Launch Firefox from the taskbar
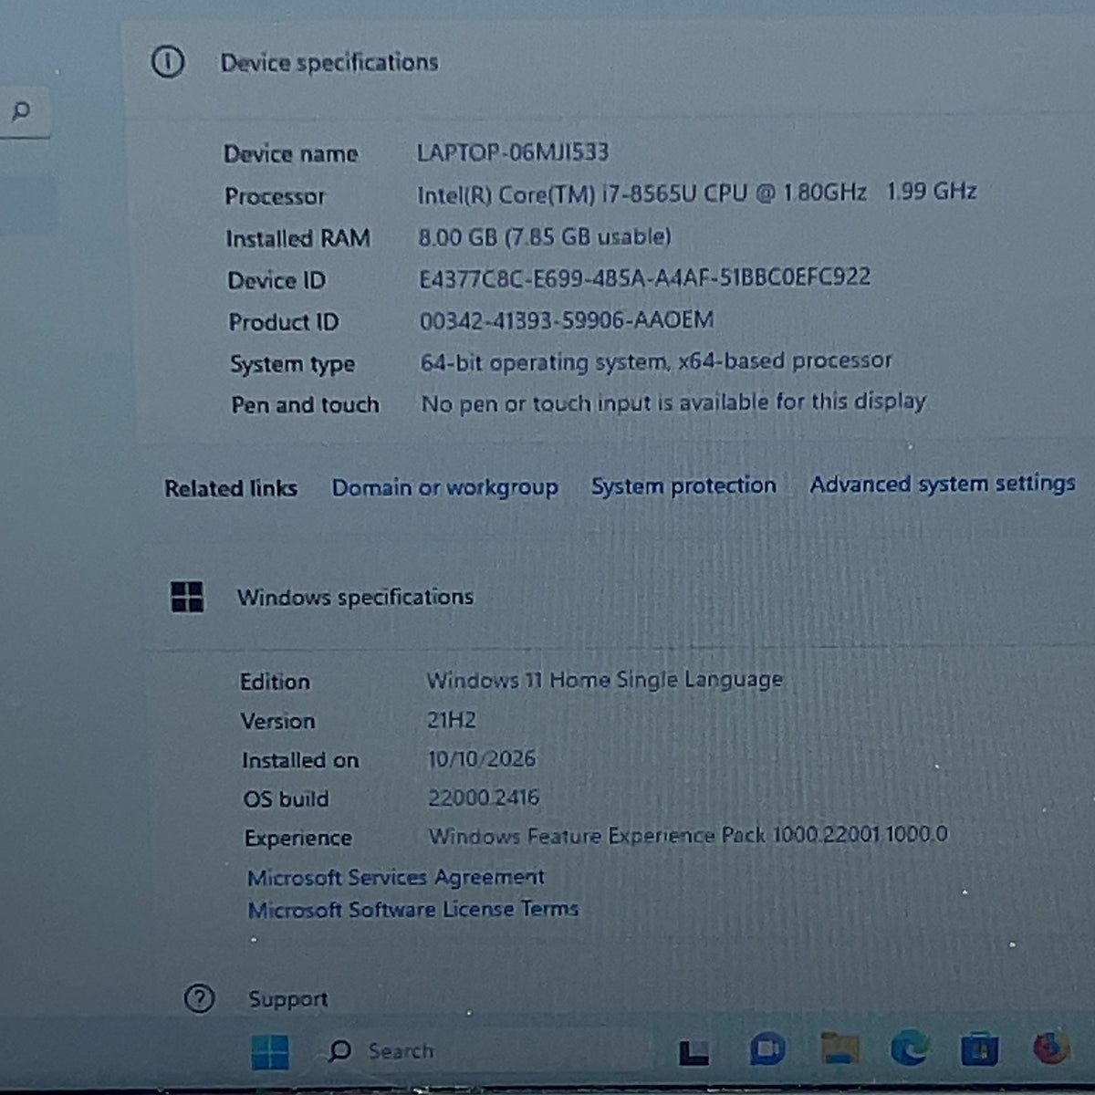This screenshot has height=1095, width=1095. (x=1050, y=1048)
